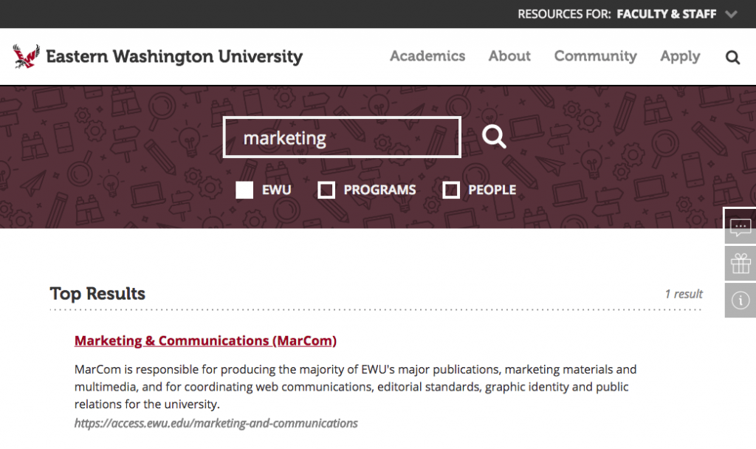Open search via header magnifier icon
This screenshot has width=756, height=449.
732,57
